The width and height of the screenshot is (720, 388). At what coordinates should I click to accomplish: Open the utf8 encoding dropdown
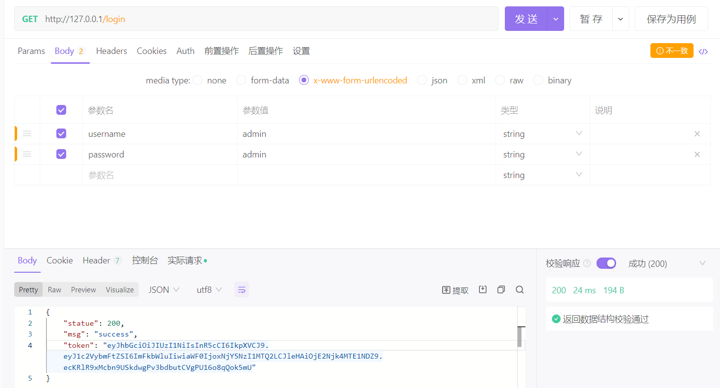209,290
